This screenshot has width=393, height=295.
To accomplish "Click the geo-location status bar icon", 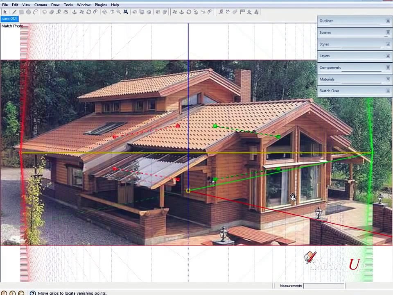I will 4,293.
